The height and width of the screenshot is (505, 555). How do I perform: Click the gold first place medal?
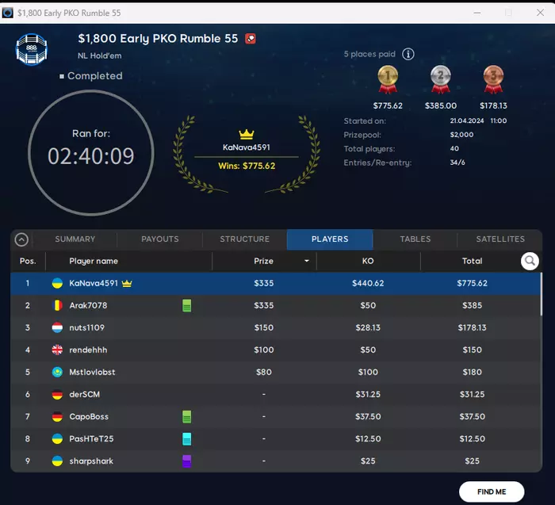tap(388, 79)
